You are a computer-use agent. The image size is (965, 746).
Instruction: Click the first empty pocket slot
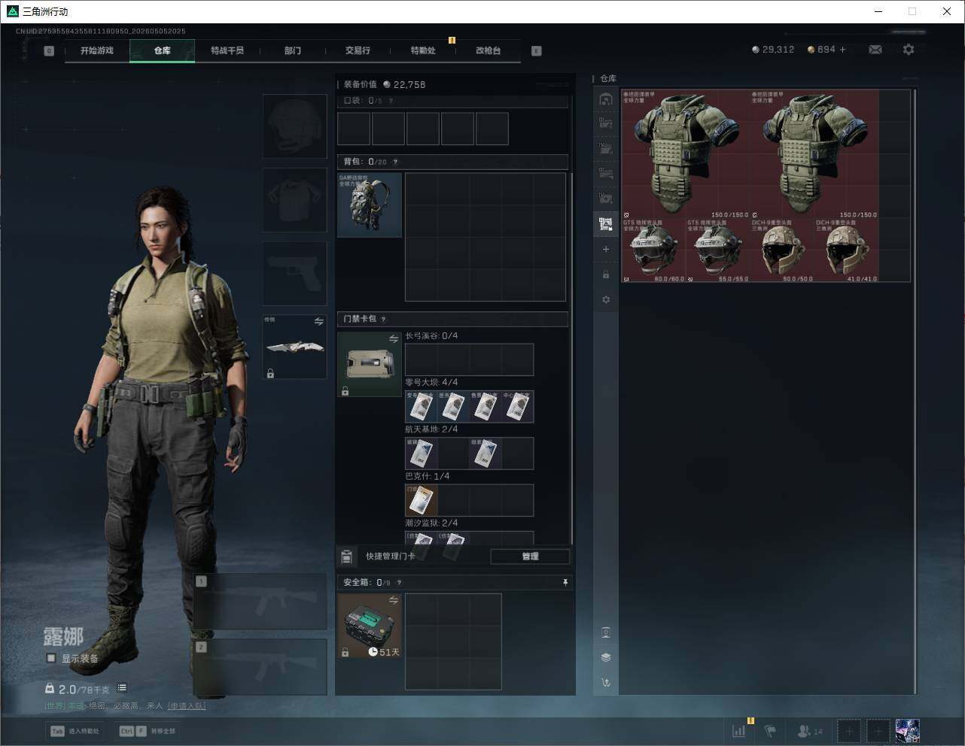pos(354,129)
